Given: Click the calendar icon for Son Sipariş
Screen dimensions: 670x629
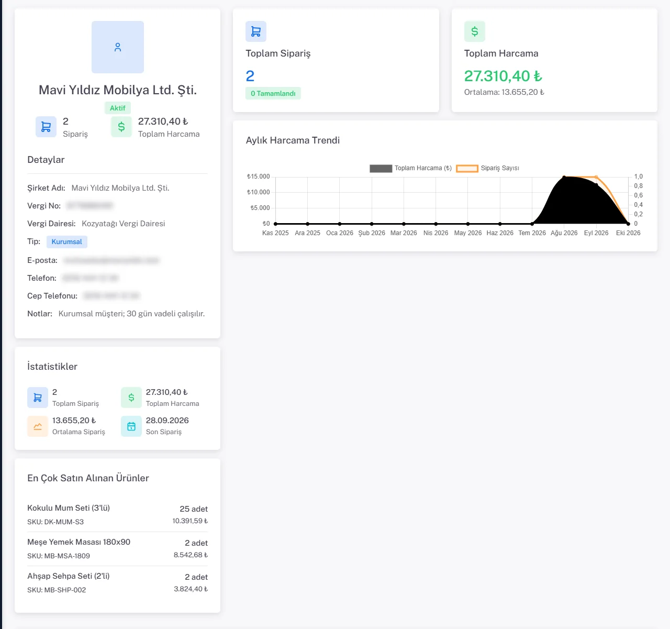Looking at the screenshot, I should (131, 426).
